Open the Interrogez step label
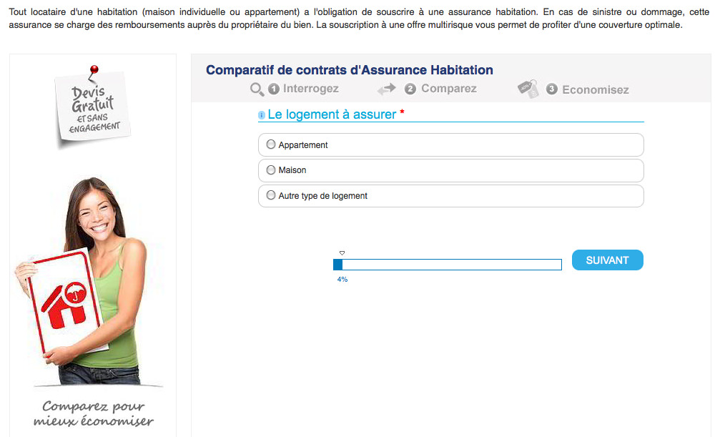The image size is (720, 437). coord(311,89)
